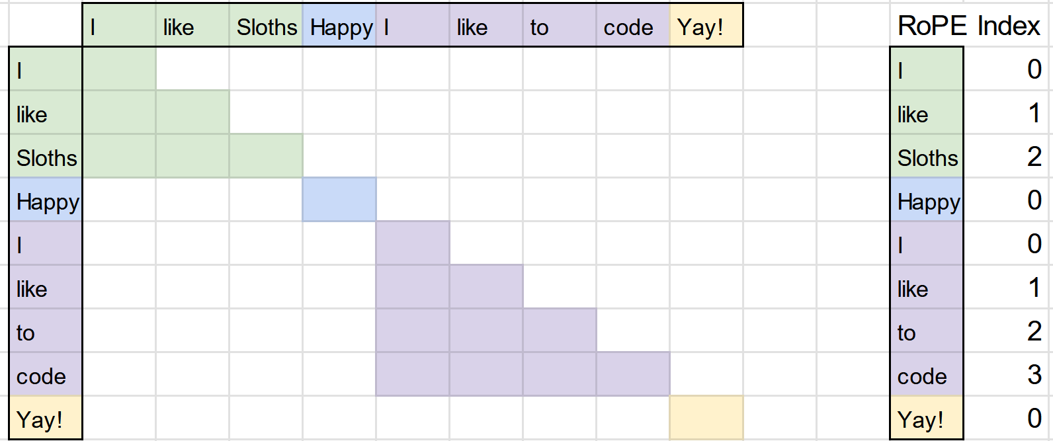Select the yellow "Yay!" column header at top
The width and height of the screenshot is (1053, 441).
(706, 26)
